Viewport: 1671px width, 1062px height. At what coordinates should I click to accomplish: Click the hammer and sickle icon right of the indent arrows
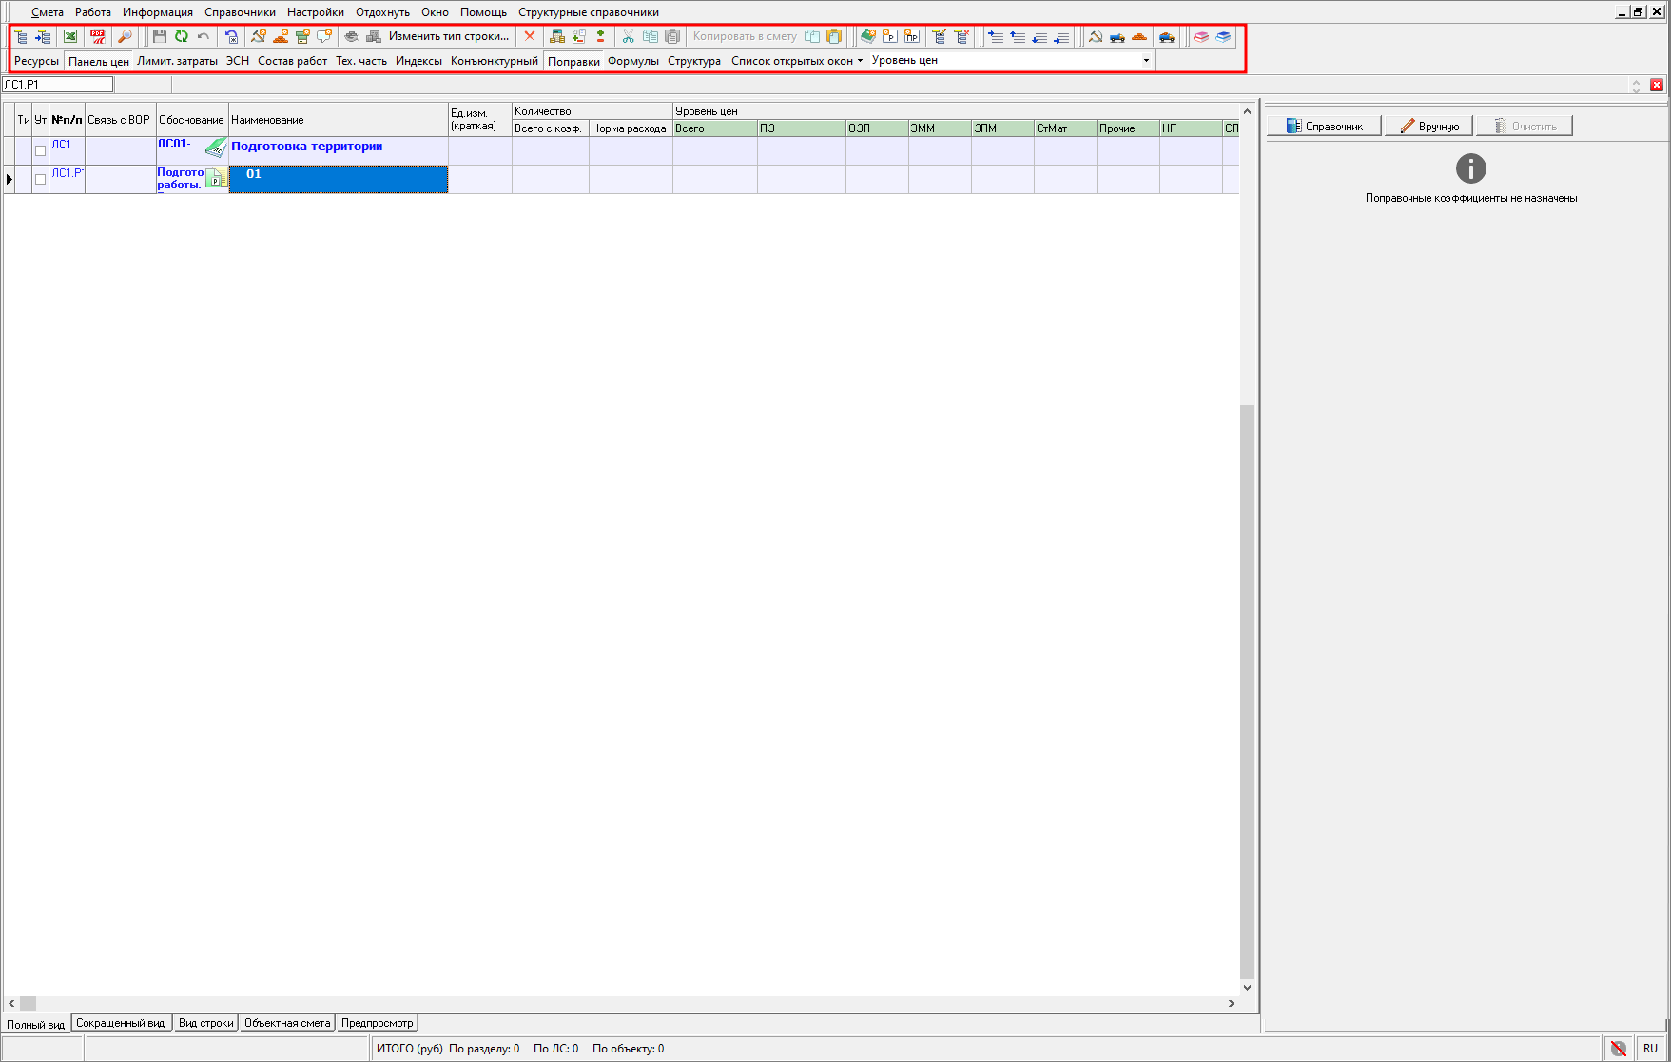pyautogui.click(x=1096, y=36)
